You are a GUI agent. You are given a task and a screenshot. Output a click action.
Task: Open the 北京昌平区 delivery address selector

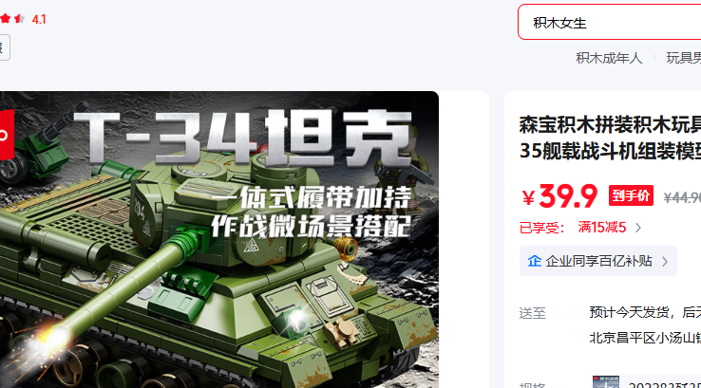[x=645, y=338]
